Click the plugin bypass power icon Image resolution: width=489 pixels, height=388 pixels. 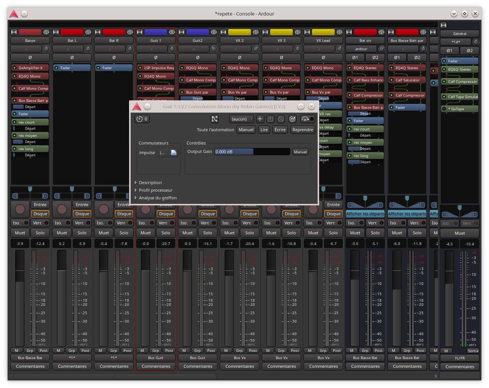pyautogui.click(x=292, y=119)
